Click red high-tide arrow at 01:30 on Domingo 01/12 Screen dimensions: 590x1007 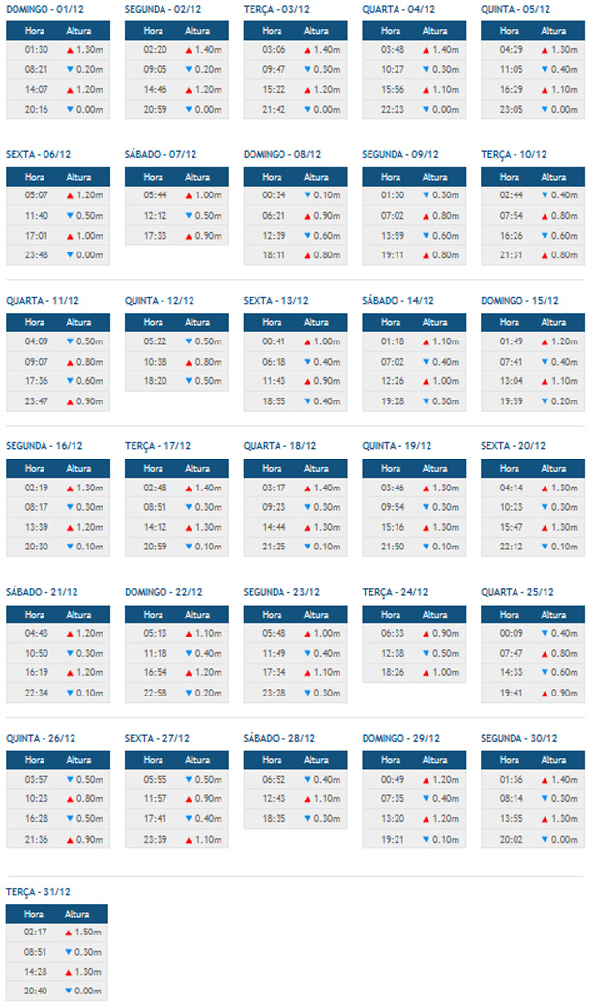[x=70, y=49]
